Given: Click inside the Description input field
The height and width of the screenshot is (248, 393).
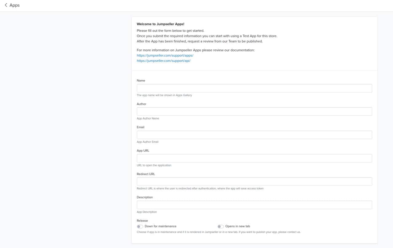Looking at the screenshot, I should click(254, 204).
